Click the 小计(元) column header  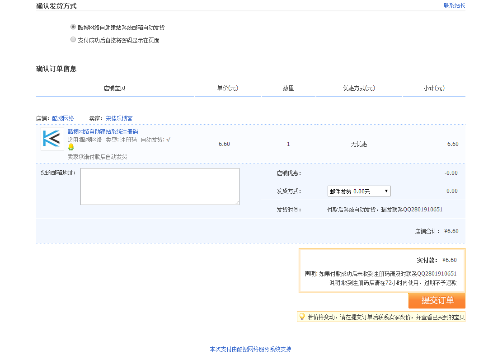tap(434, 88)
